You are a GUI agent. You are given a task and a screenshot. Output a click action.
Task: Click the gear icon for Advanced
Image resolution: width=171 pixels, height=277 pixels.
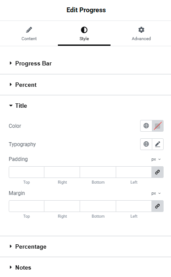(141, 30)
